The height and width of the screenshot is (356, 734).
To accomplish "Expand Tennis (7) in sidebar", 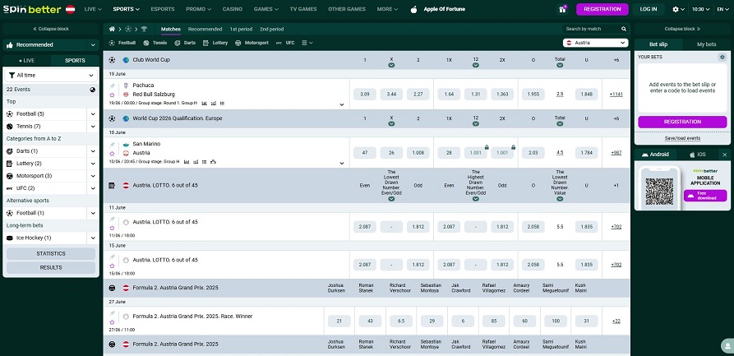I will click(x=93, y=127).
